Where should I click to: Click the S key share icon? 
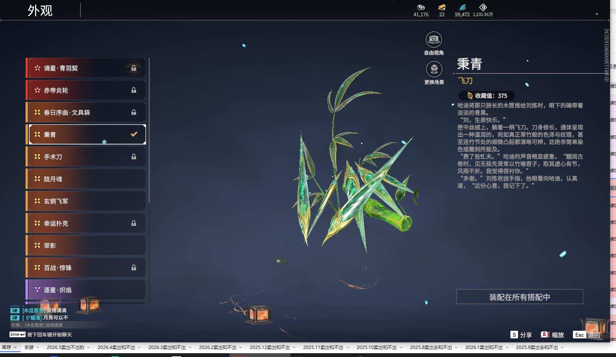click(514, 335)
